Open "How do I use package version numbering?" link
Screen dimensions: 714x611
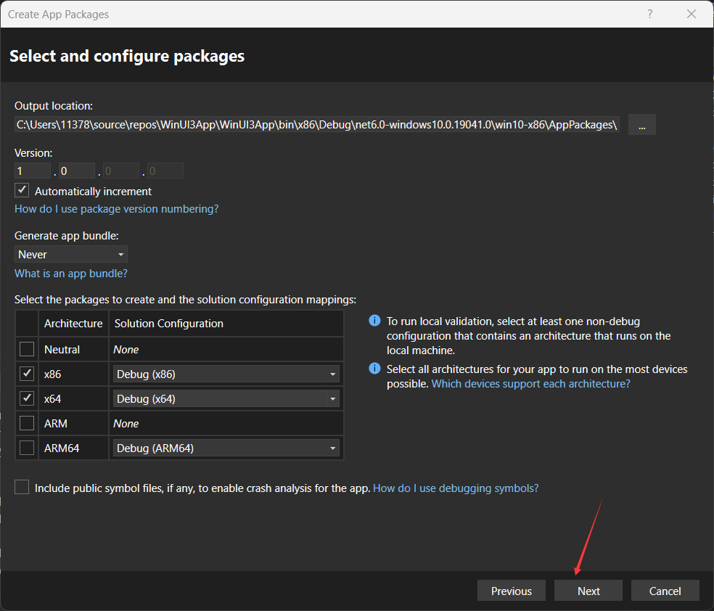[116, 208]
